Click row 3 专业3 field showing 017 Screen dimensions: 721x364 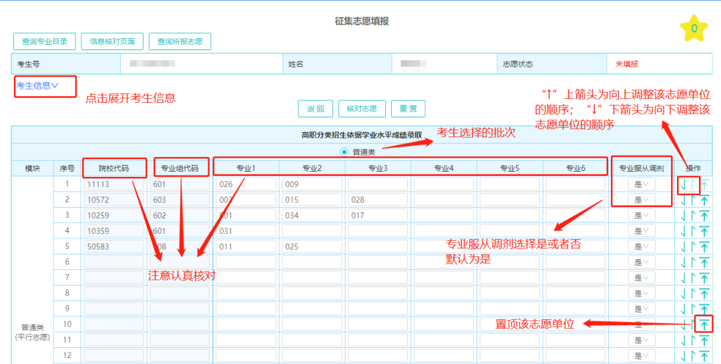click(x=378, y=216)
